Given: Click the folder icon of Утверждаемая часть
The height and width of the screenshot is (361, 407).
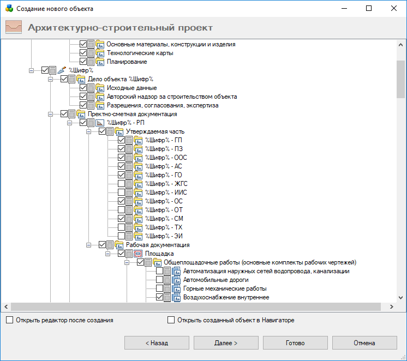Looking at the screenshot, I should [119, 131].
